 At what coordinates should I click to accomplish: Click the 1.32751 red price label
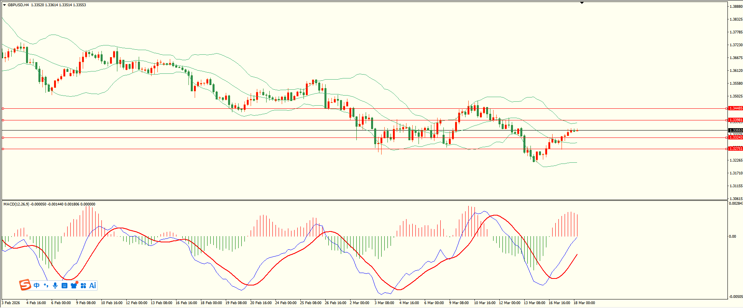[735, 149]
